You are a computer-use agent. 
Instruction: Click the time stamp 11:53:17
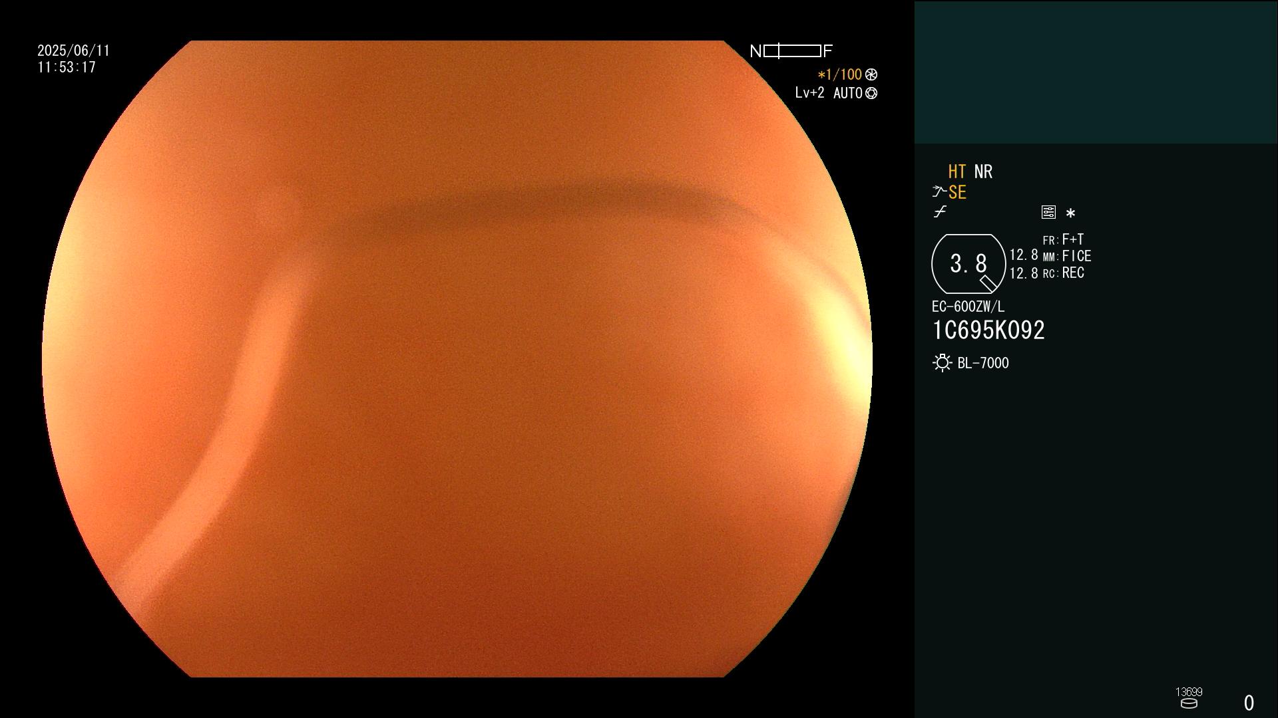(x=67, y=67)
